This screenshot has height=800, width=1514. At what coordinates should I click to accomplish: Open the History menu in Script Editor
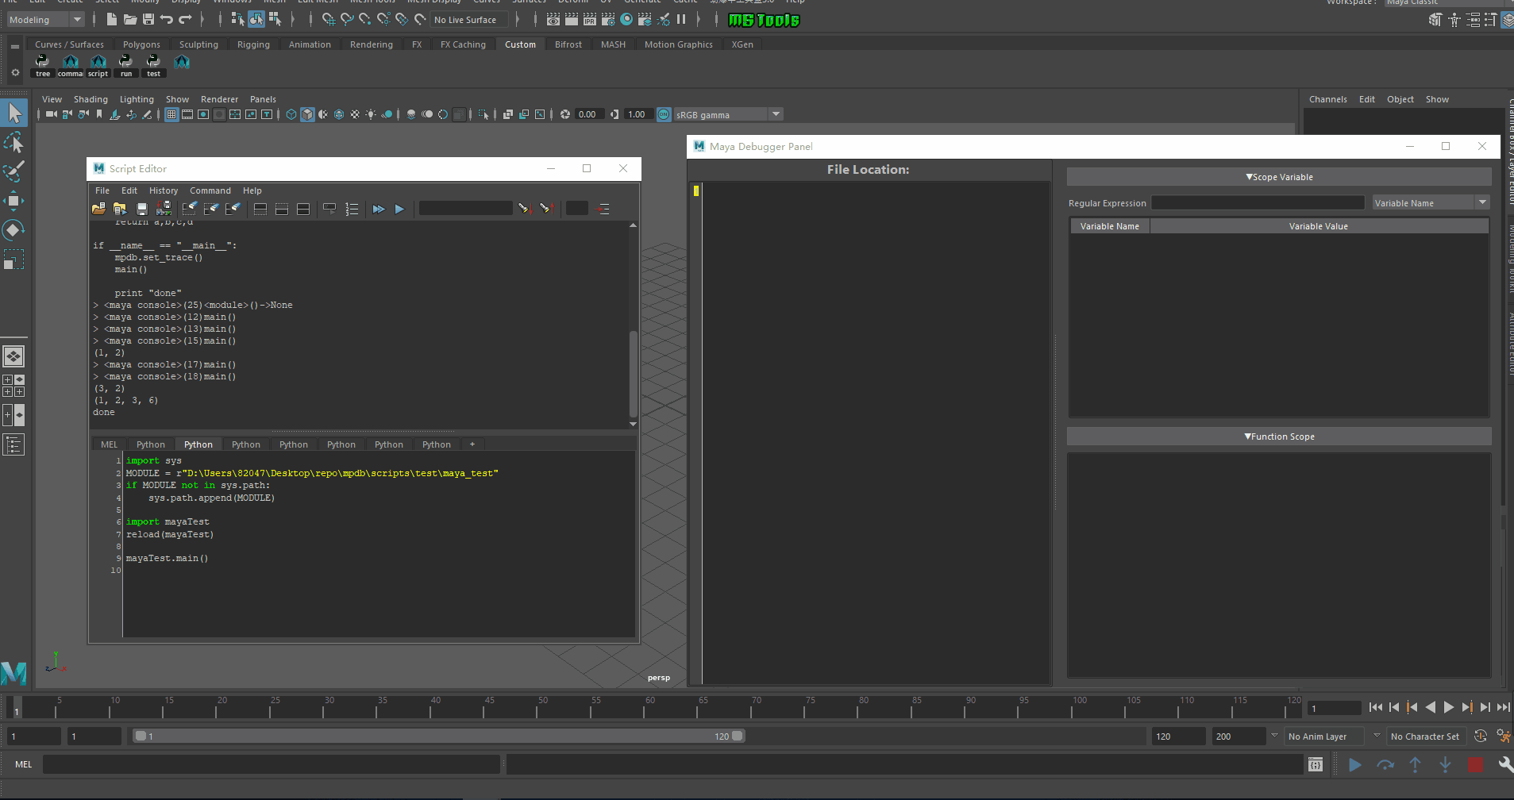(164, 190)
